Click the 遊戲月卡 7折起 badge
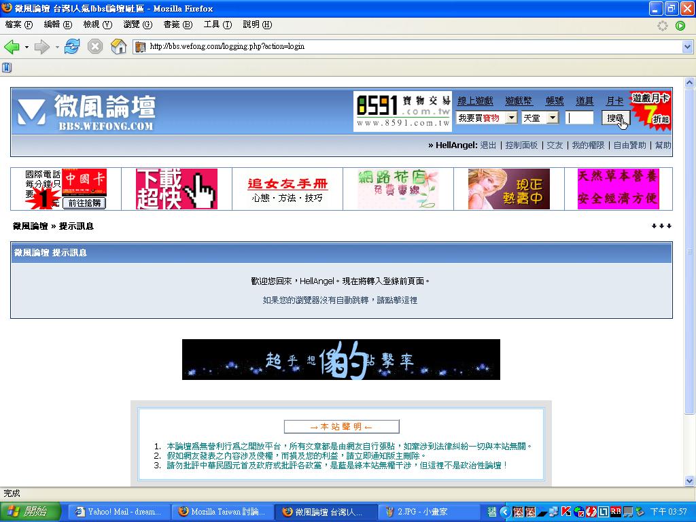The height and width of the screenshot is (522, 696). click(x=650, y=111)
